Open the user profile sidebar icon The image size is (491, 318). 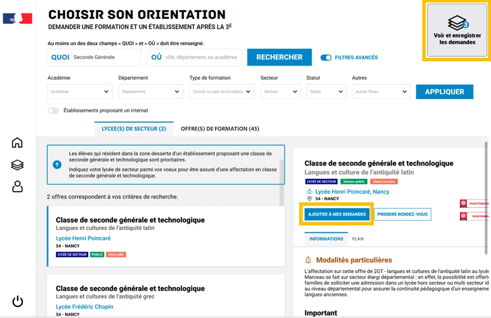[17, 186]
